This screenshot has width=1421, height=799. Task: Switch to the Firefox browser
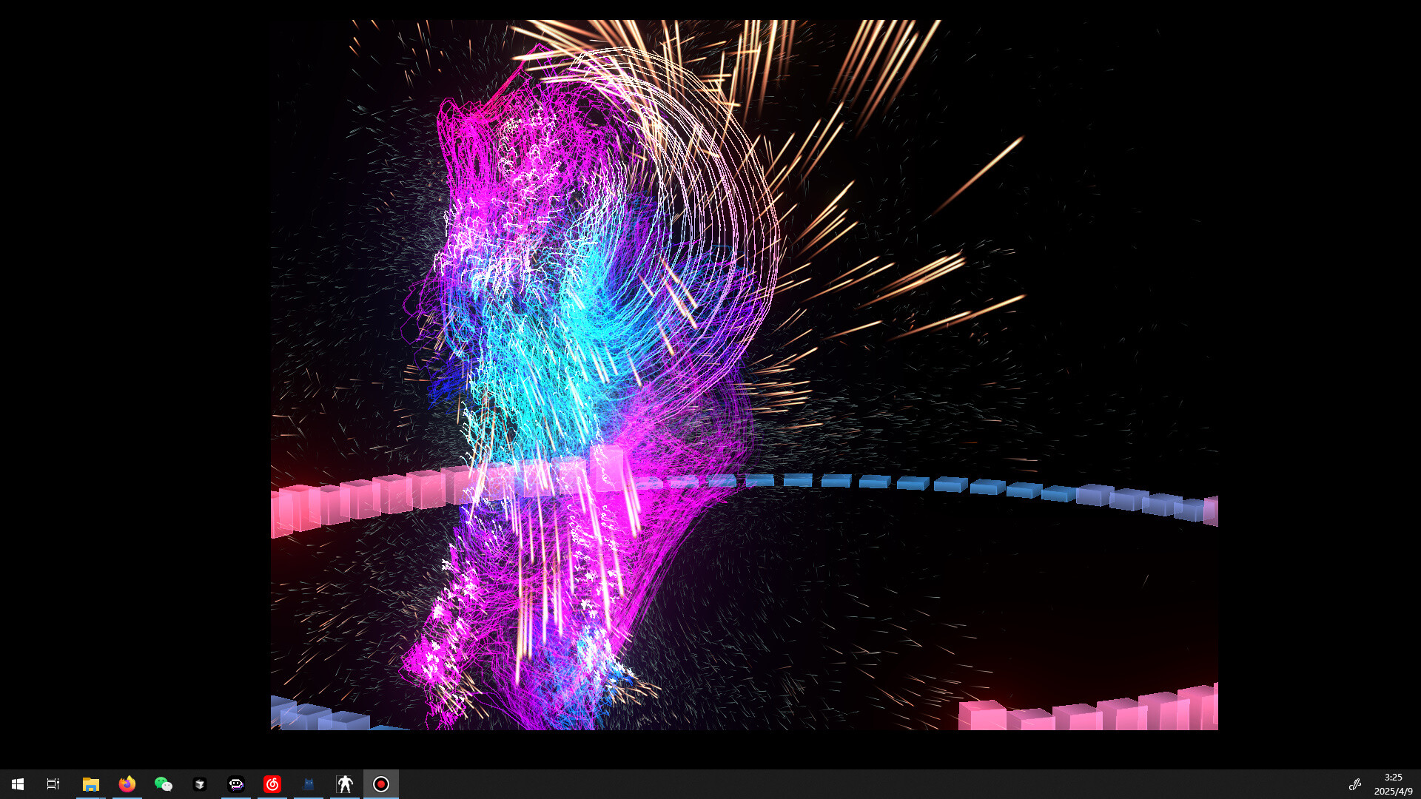(127, 784)
